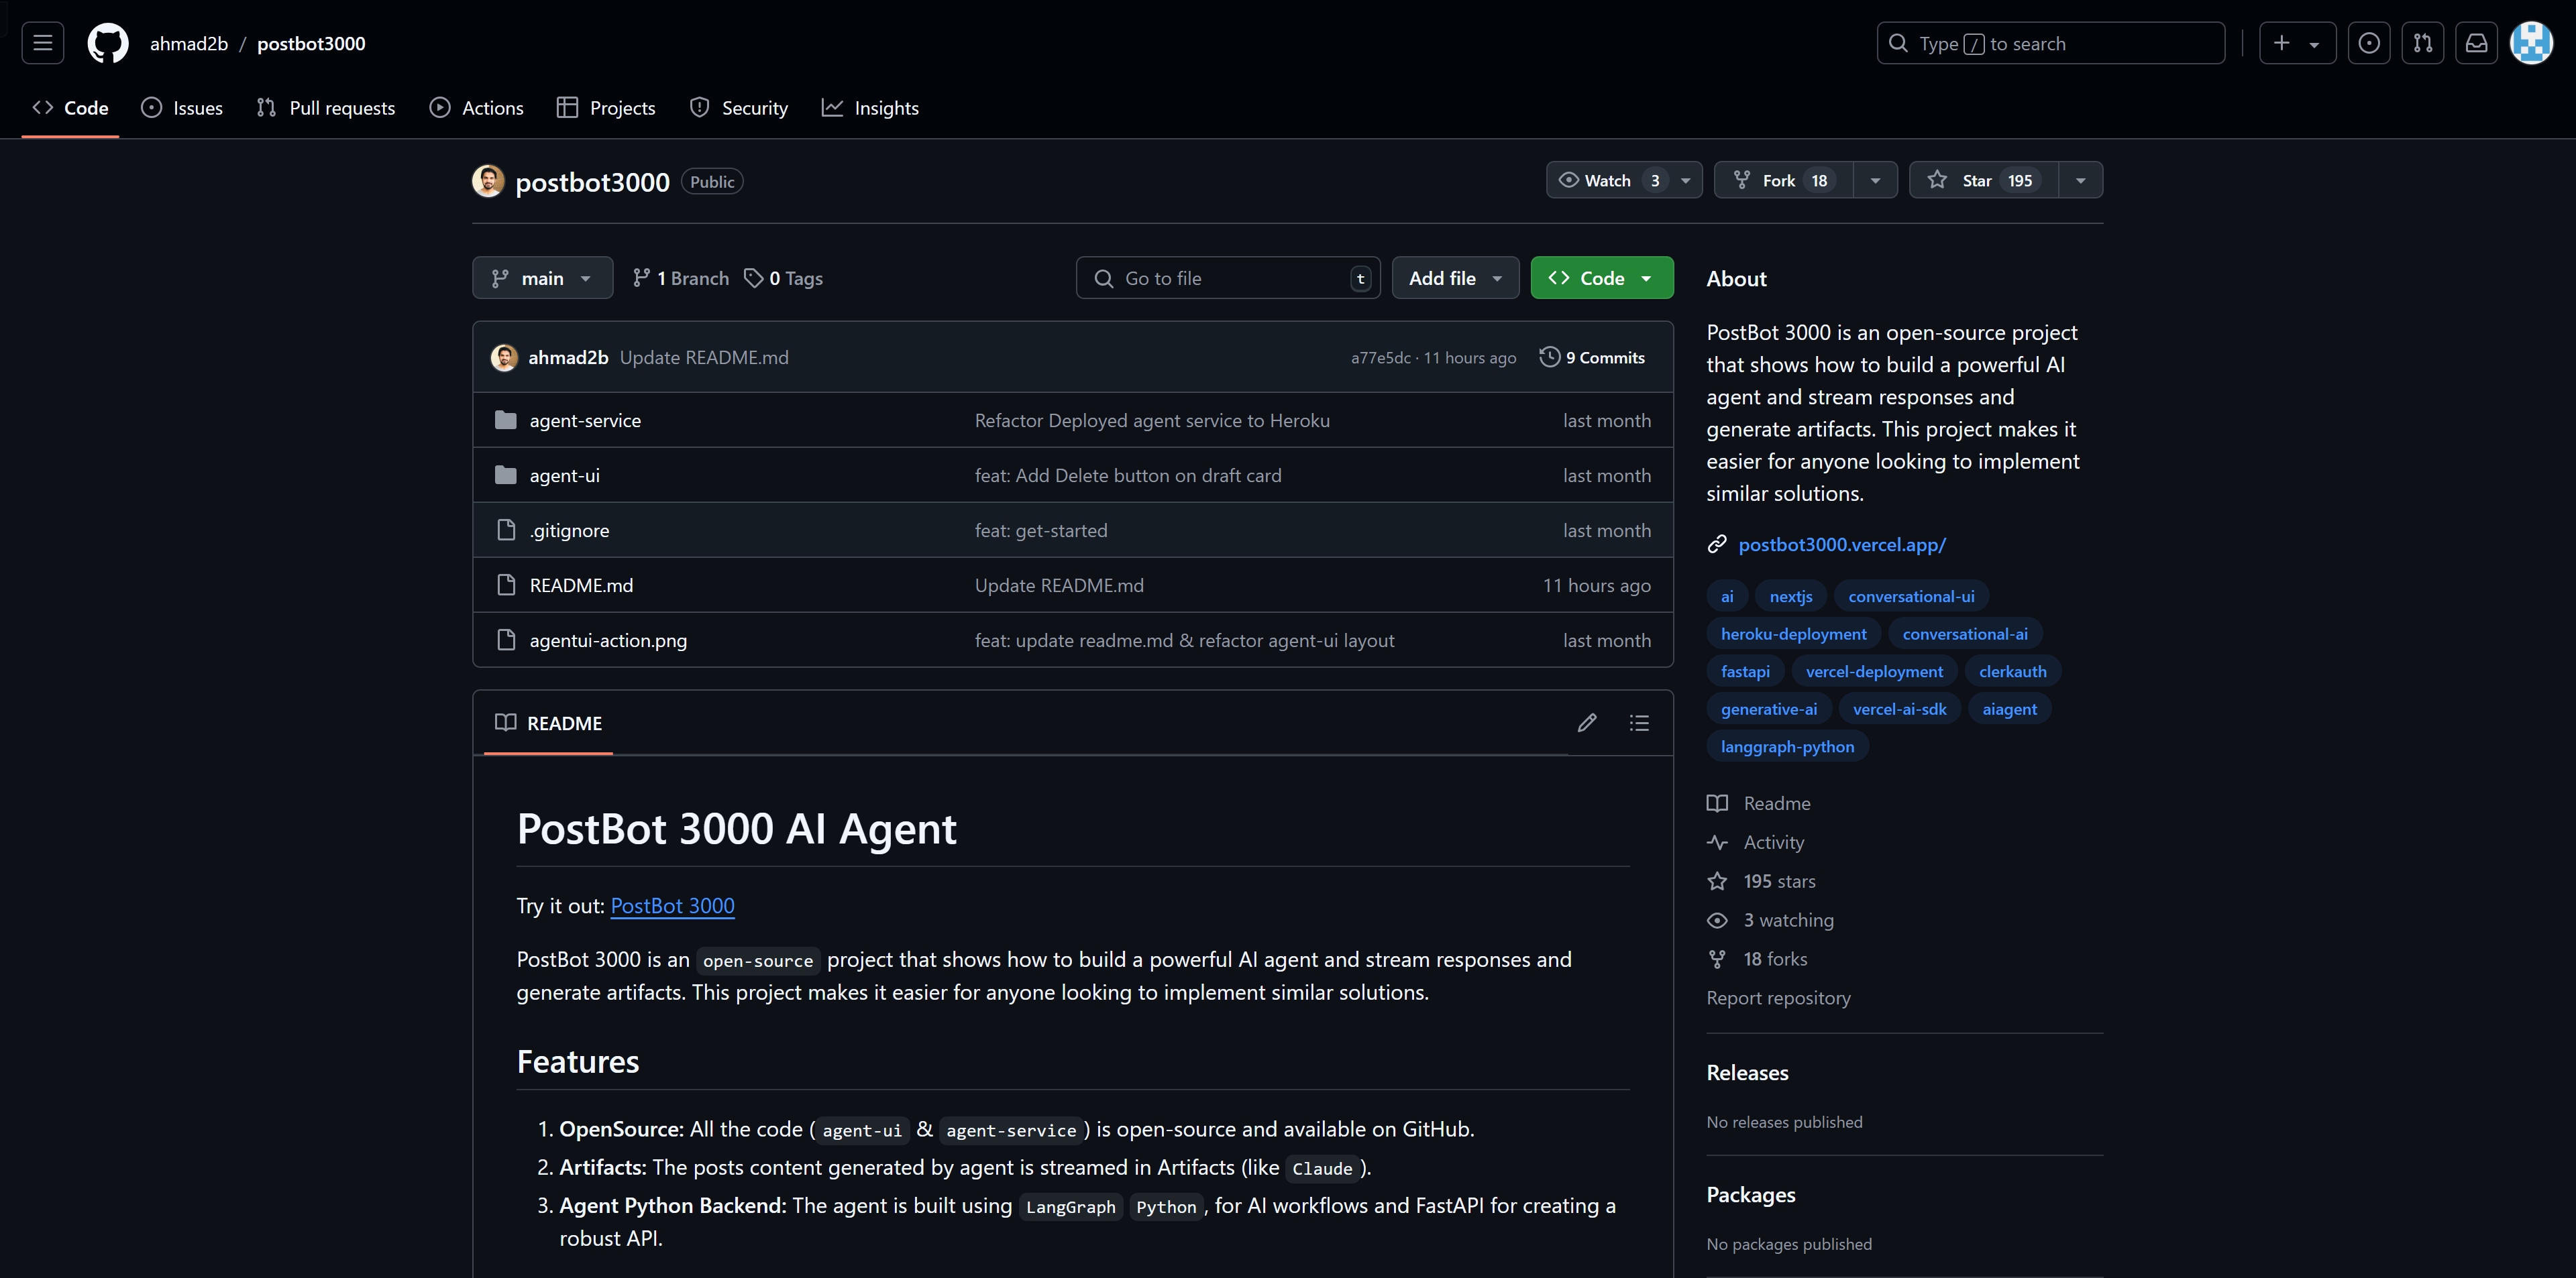Expand the star lists dropdown arrow
The width and height of the screenshot is (2576, 1278).
[x=2080, y=180]
